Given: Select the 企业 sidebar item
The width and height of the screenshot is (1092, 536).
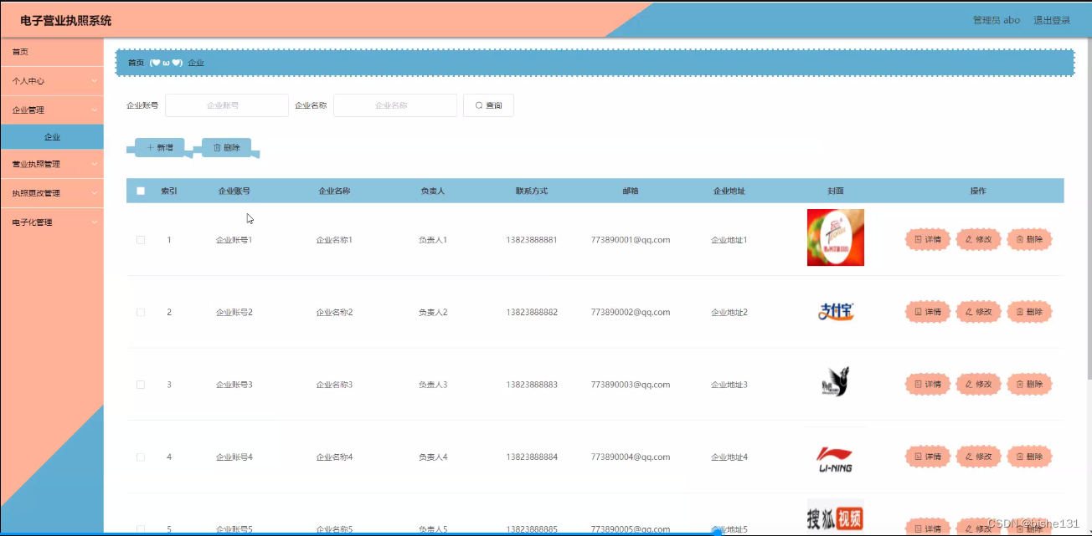Looking at the screenshot, I should coord(52,136).
